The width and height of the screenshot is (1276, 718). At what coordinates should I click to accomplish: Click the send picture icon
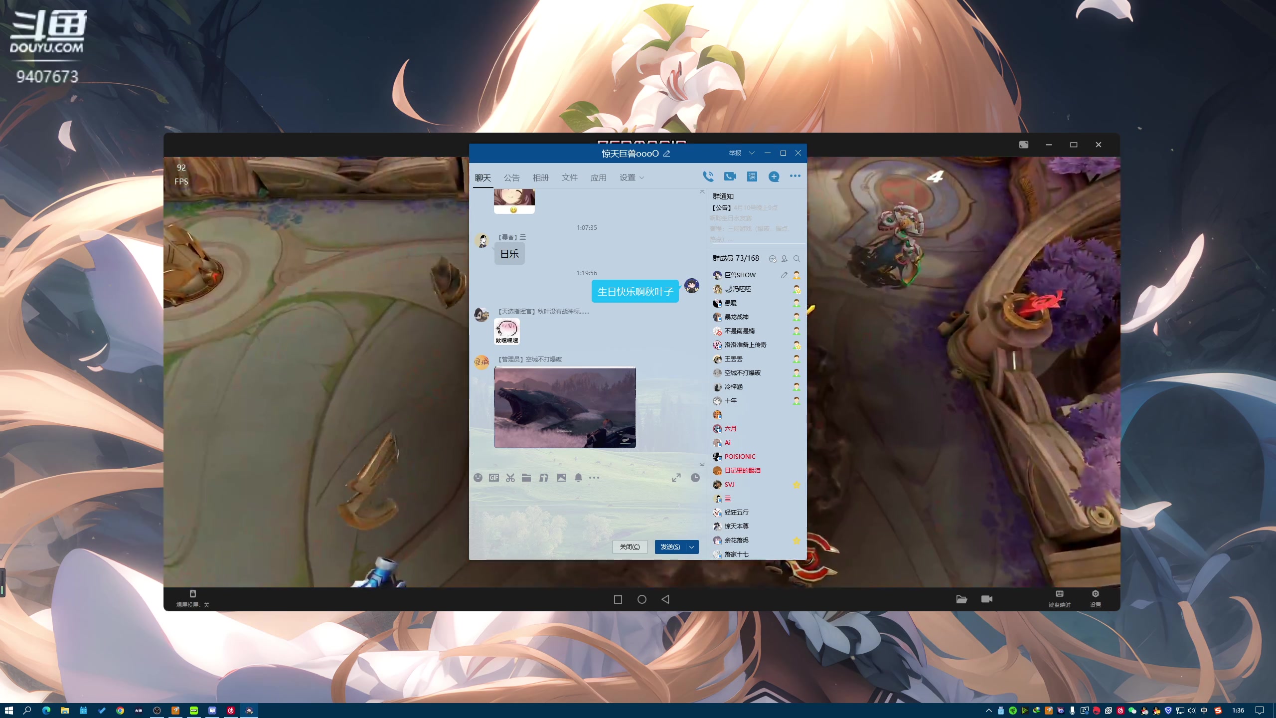point(562,478)
